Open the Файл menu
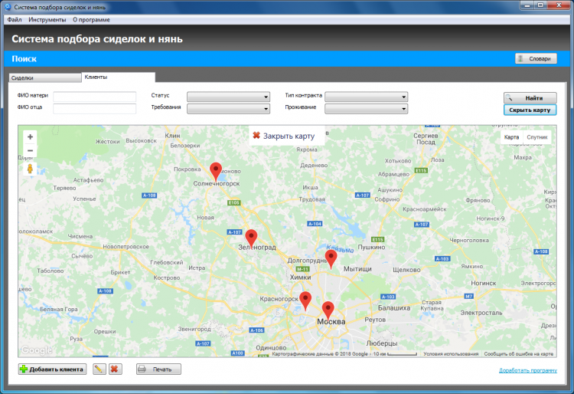The image size is (574, 394). (x=15, y=20)
